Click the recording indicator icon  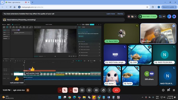click(129, 17)
